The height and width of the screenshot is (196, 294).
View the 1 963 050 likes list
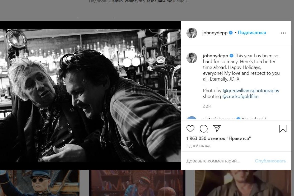218,138
